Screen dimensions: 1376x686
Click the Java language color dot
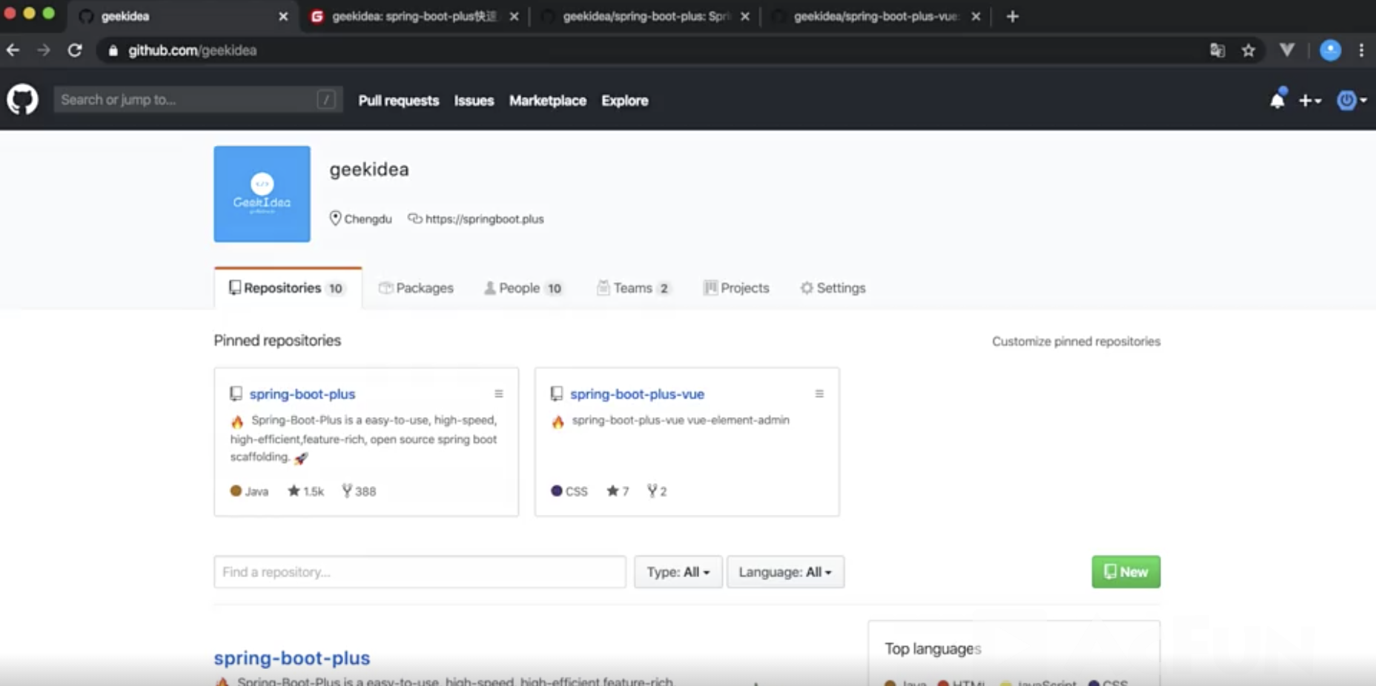(x=236, y=490)
